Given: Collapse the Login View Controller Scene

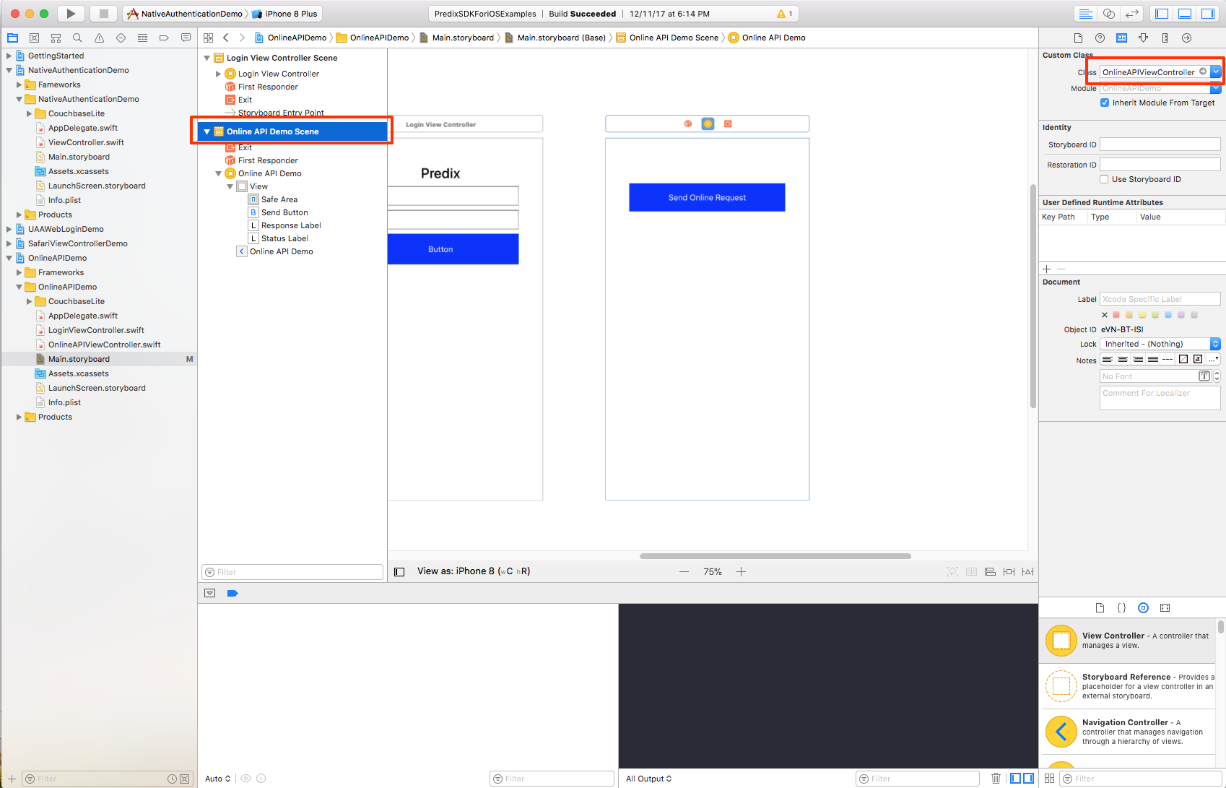Looking at the screenshot, I should pos(206,58).
